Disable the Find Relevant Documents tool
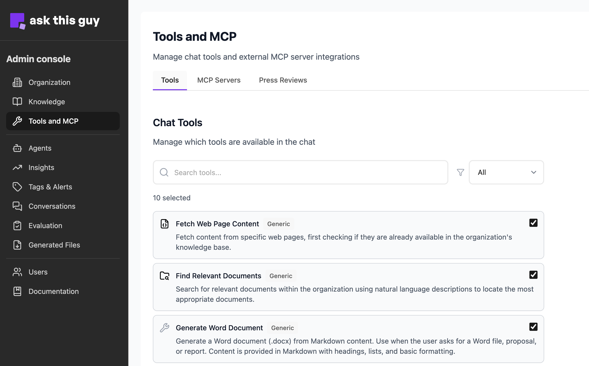This screenshot has width=589, height=366. [x=533, y=274]
